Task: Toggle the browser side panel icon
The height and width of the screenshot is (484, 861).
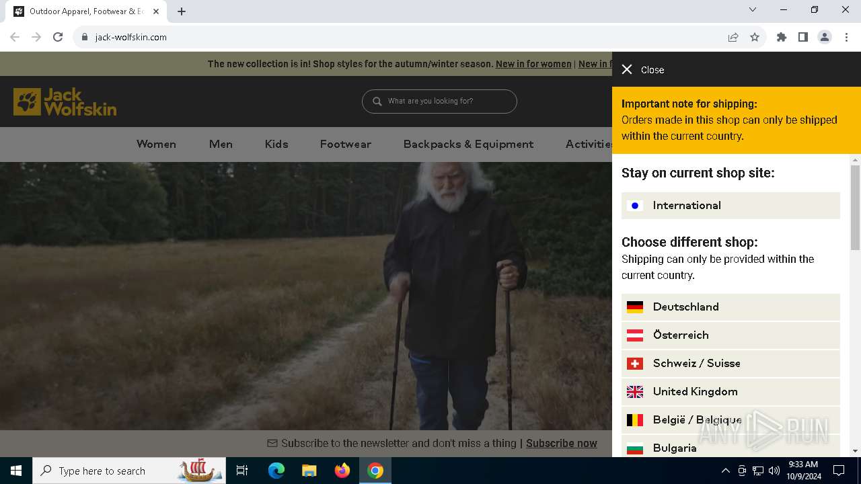Action: [x=803, y=37]
